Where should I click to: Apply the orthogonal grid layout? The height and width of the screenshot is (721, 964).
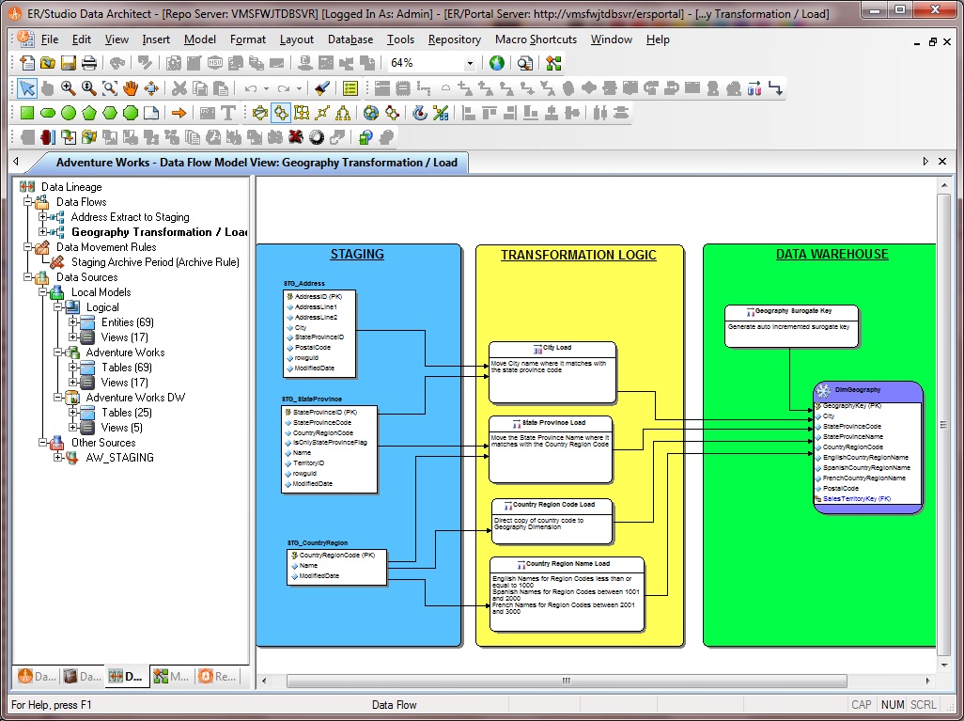(x=302, y=113)
